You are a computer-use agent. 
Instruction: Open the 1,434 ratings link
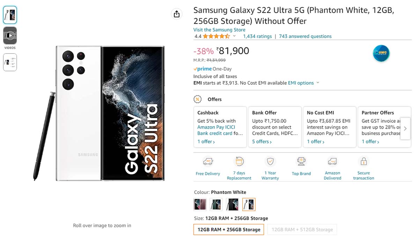pos(257,36)
